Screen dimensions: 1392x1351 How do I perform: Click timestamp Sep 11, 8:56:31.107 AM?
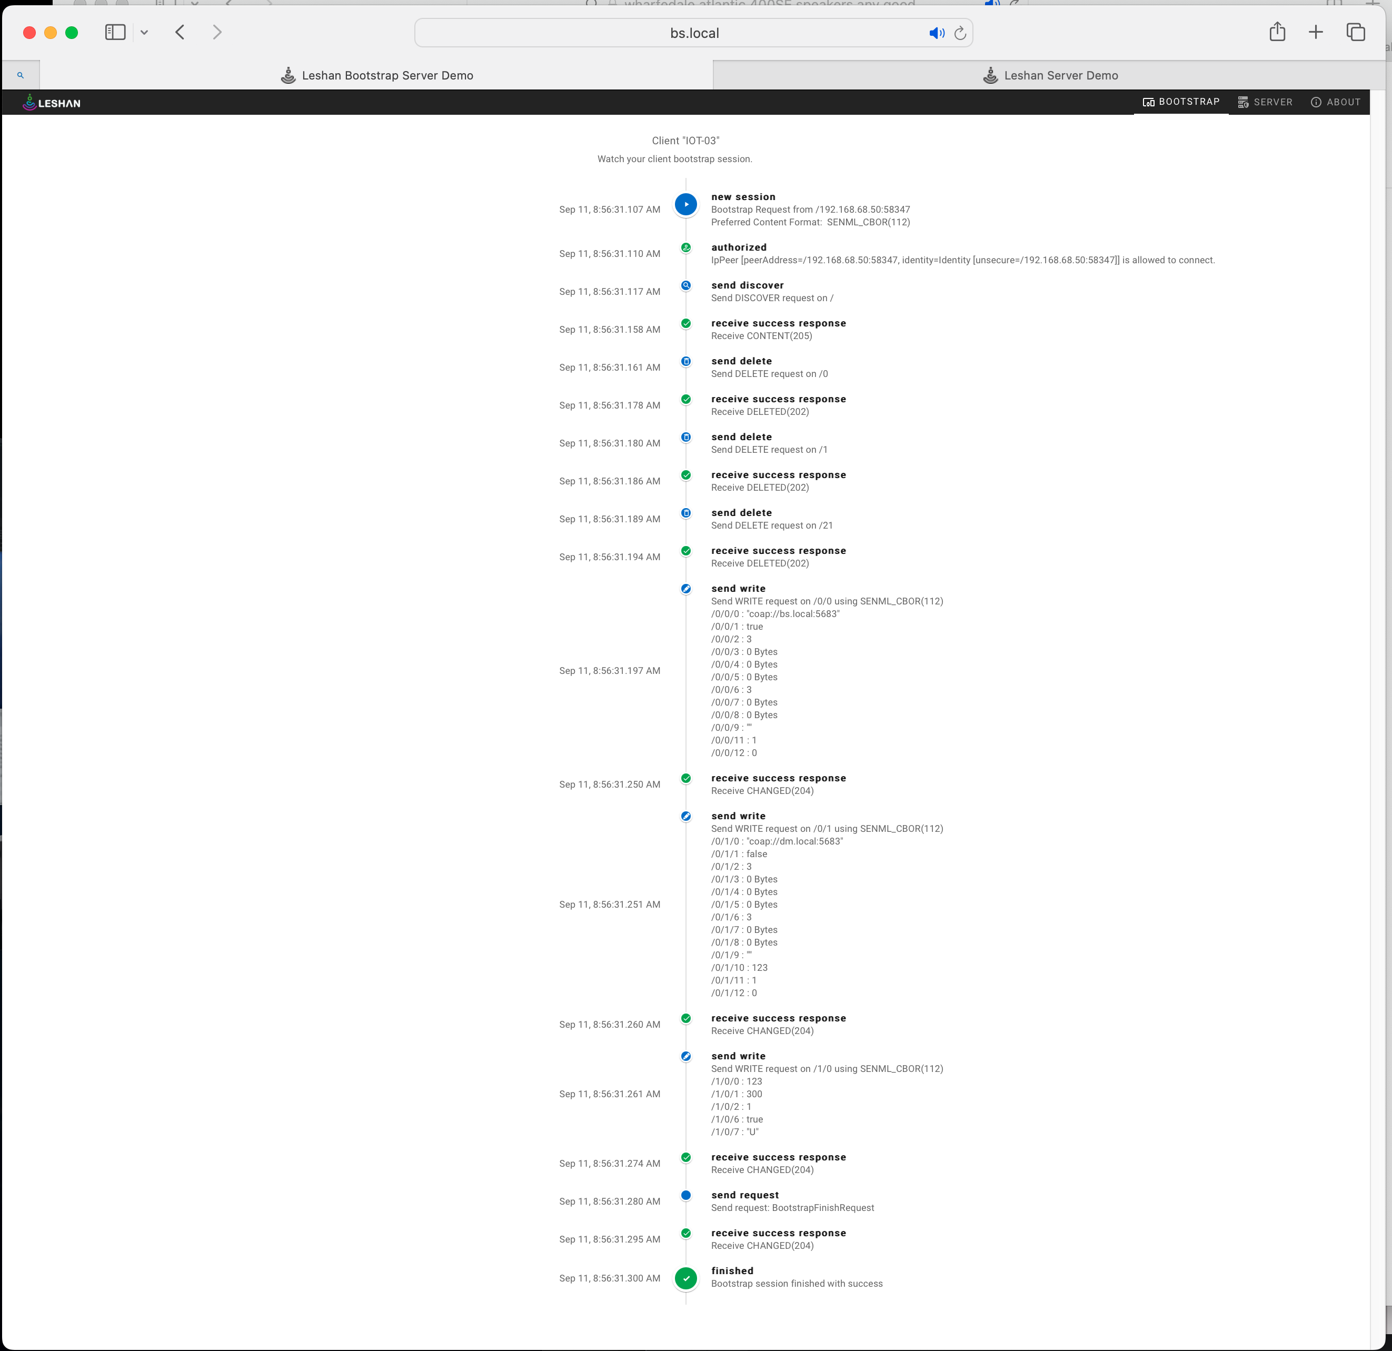pyautogui.click(x=609, y=210)
